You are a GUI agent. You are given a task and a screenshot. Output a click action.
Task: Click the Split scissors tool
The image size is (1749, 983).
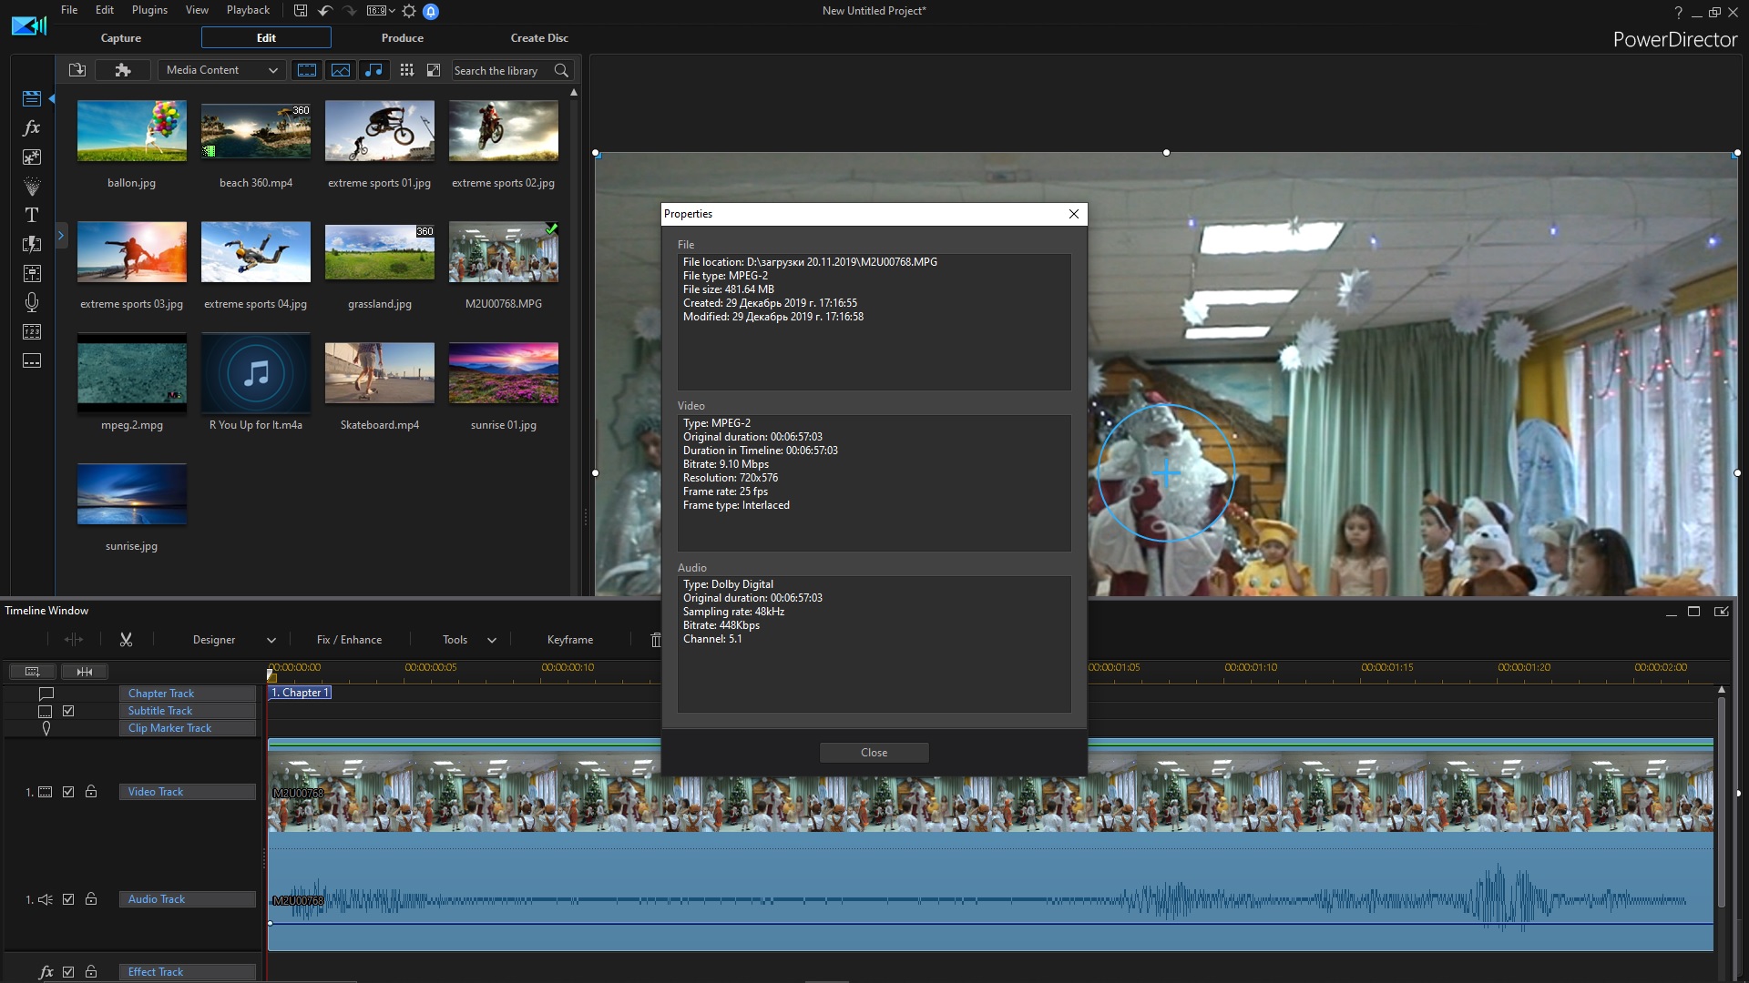126,640
